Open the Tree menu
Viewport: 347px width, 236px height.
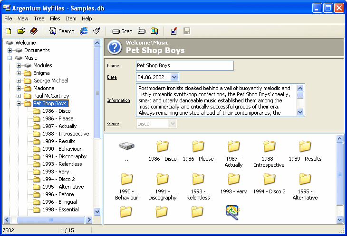tap(39, 18)
